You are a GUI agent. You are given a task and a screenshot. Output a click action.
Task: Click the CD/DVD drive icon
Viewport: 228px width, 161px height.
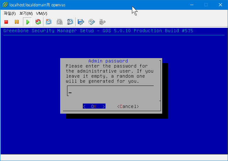(x=92, y=22)
